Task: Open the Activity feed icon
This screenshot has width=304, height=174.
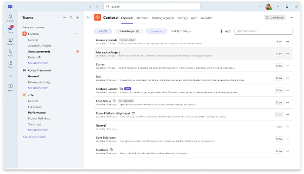Action: 10,18
